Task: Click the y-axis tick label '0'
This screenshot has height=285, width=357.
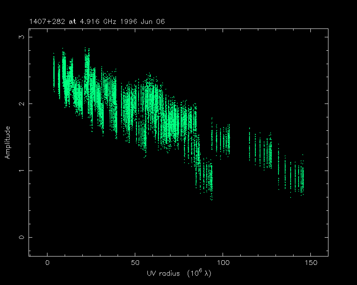Action: click(x=20, y=237)
